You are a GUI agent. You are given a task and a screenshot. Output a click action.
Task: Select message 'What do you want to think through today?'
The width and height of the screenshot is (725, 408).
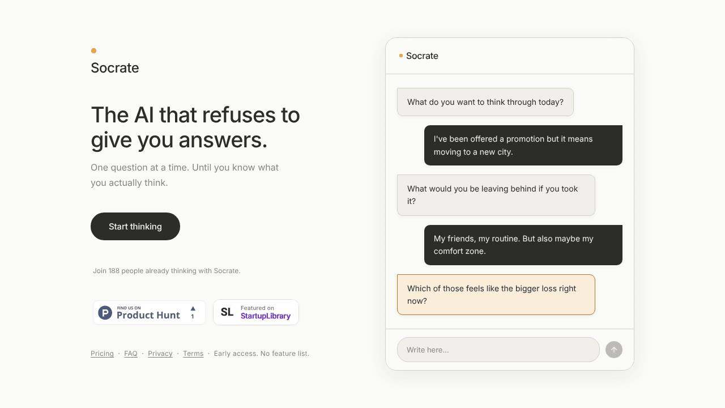(x=485, y=102)
